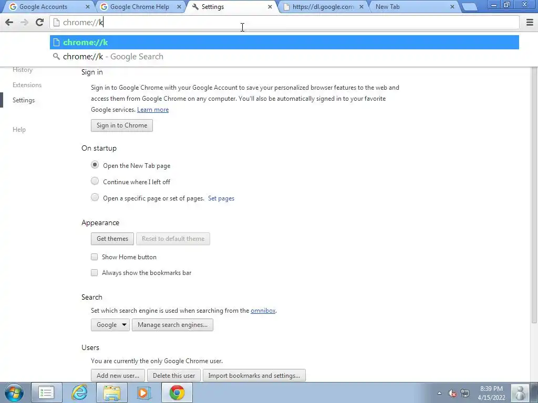Close the Google Chrome Help tab
Viewport: 538px width, 403px height.
[x=179, y=7]
